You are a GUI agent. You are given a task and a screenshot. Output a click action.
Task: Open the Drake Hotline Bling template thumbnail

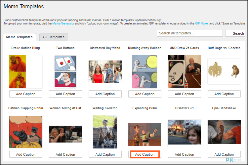tap(25, 72)
